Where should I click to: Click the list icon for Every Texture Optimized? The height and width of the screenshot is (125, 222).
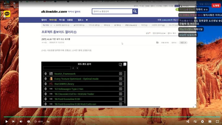pyautogui.click(x=120, y=79)
